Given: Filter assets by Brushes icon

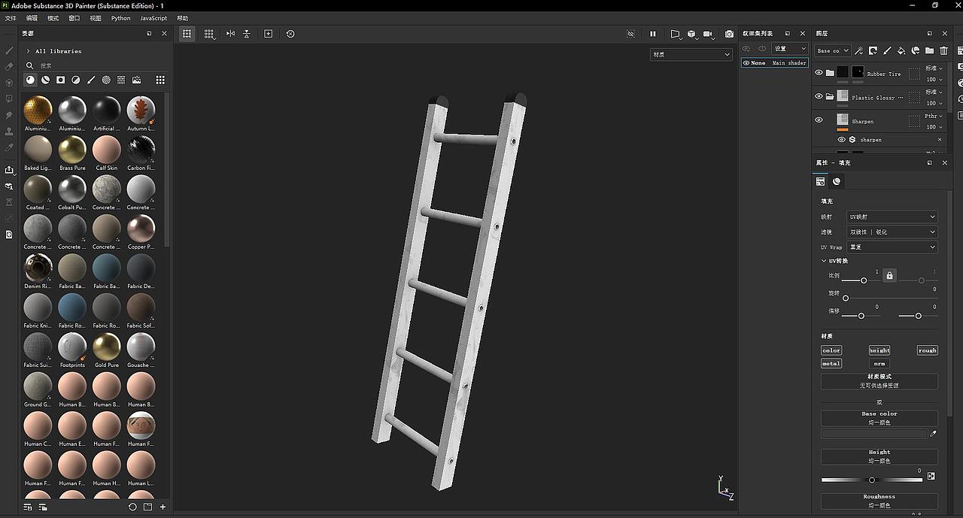Looking at the screenshot, I should 91,80.
